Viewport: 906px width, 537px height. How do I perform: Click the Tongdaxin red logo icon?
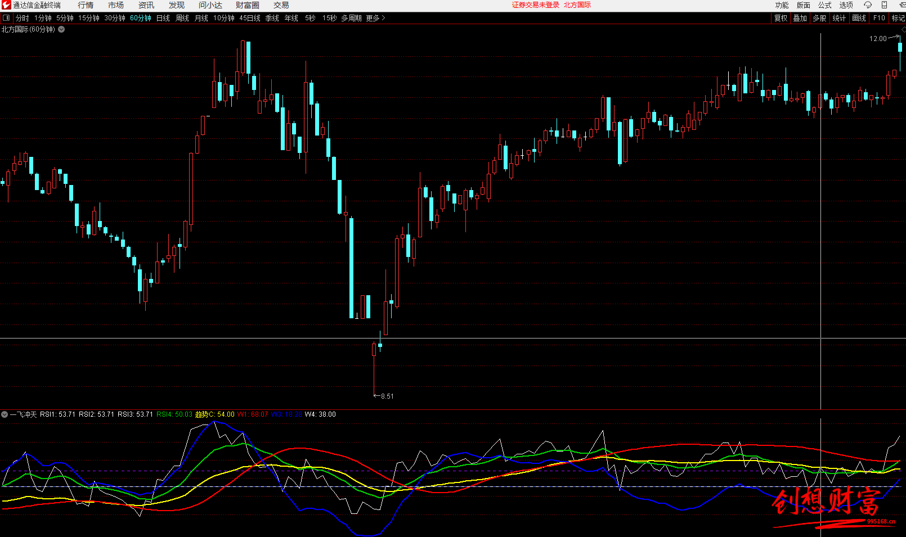(x=6, y=5)
